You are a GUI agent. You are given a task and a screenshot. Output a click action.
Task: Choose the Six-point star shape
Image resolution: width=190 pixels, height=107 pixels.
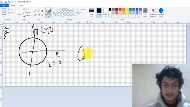[x=64, y=15]
